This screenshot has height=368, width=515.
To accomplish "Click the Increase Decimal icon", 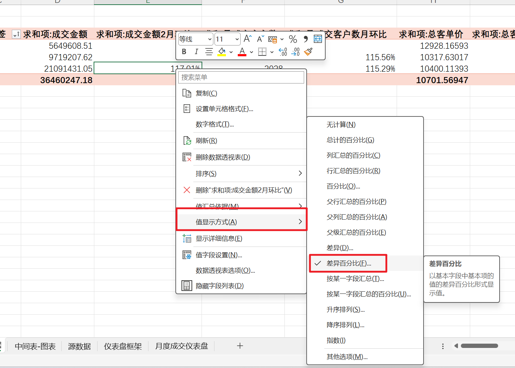I will [x=283, y=52].
